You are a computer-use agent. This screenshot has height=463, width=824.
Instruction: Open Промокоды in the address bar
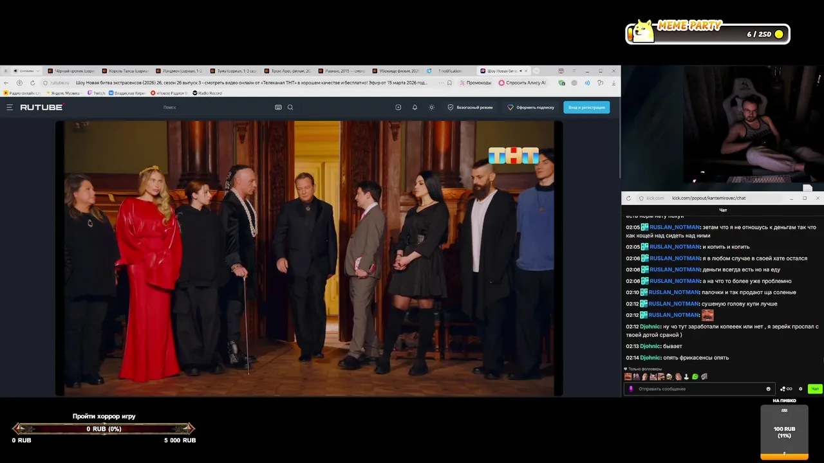(x=476, y=83)
